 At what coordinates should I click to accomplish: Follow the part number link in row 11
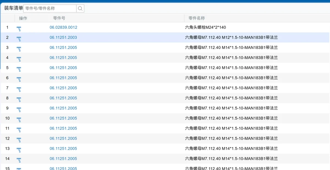(x=63, y=128)
